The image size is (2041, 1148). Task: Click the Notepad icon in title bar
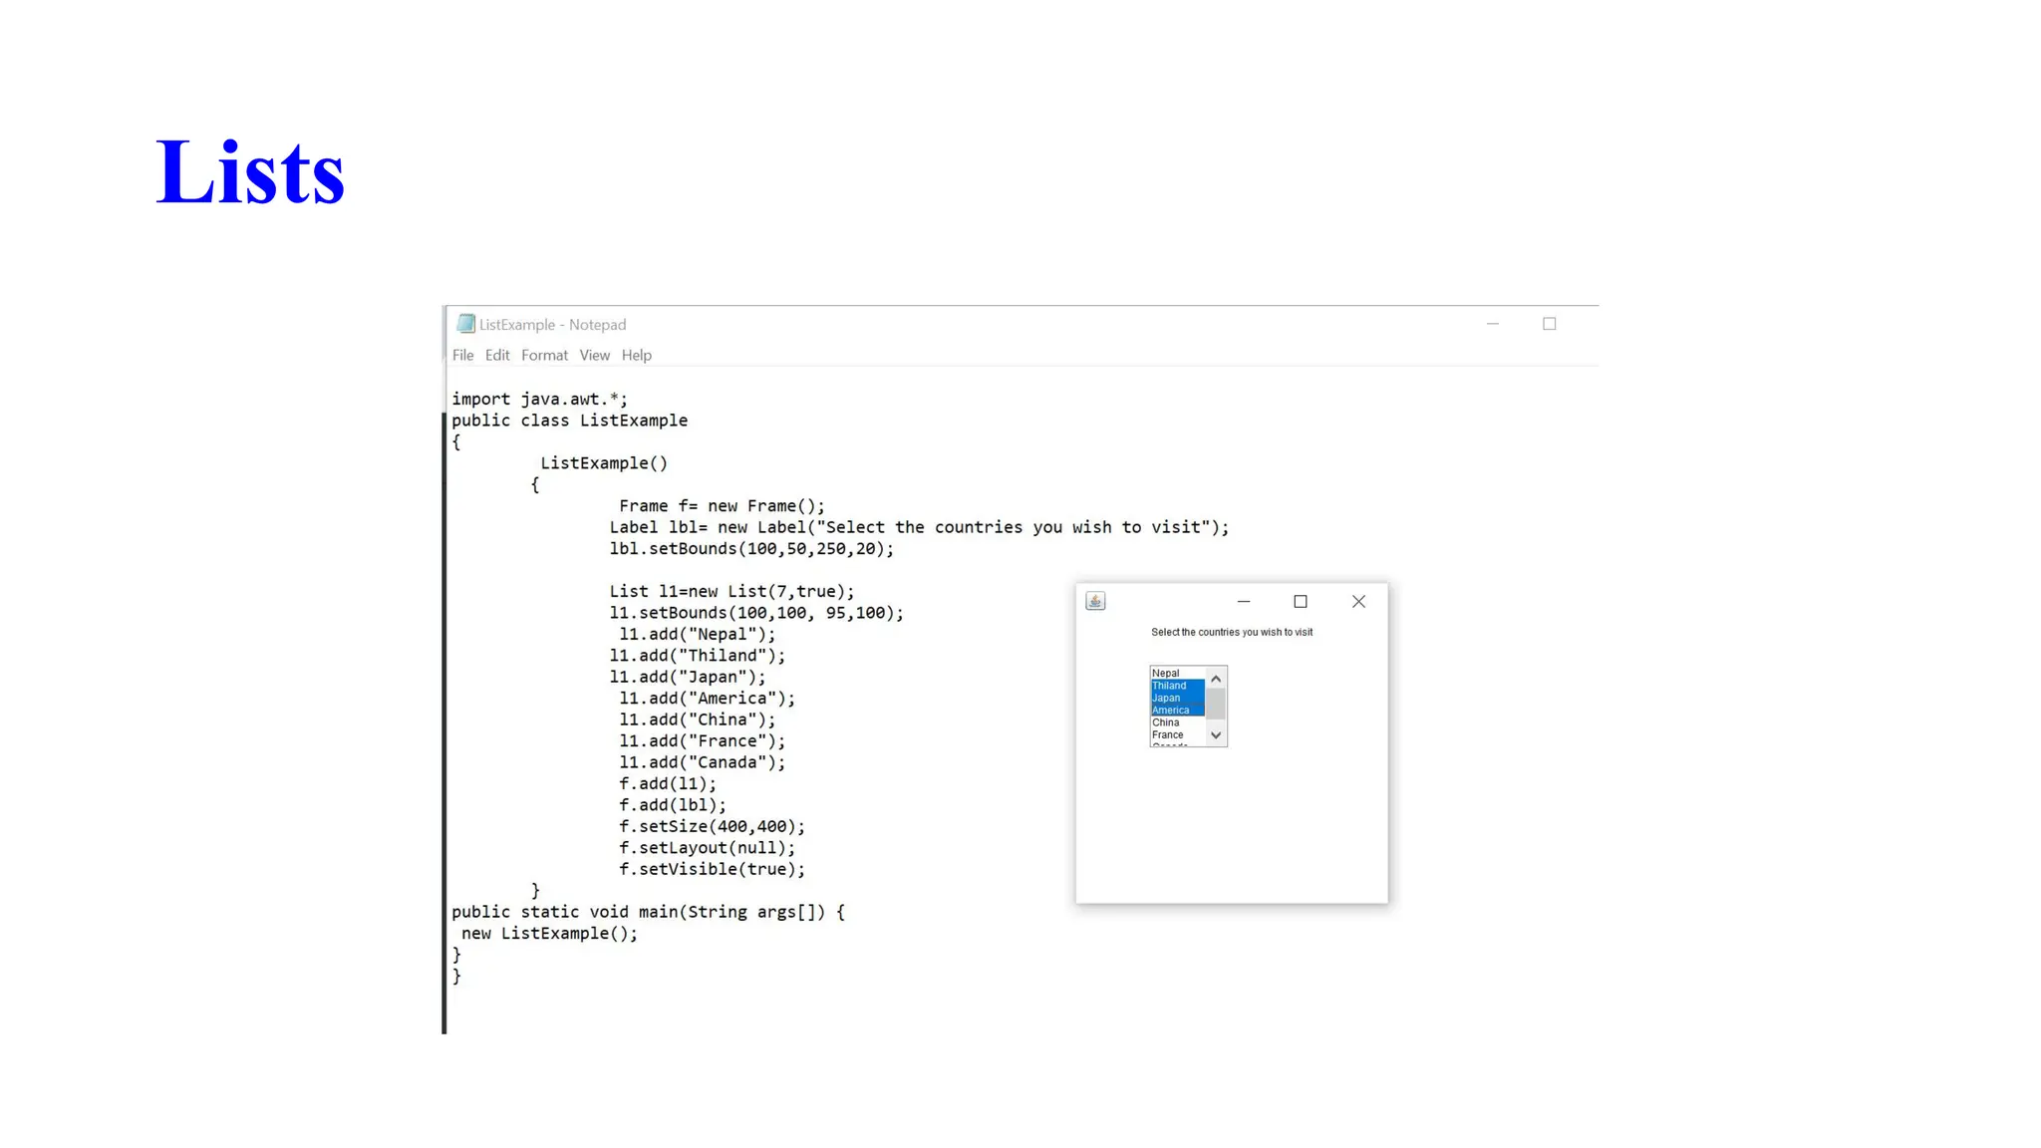(465, 324)
